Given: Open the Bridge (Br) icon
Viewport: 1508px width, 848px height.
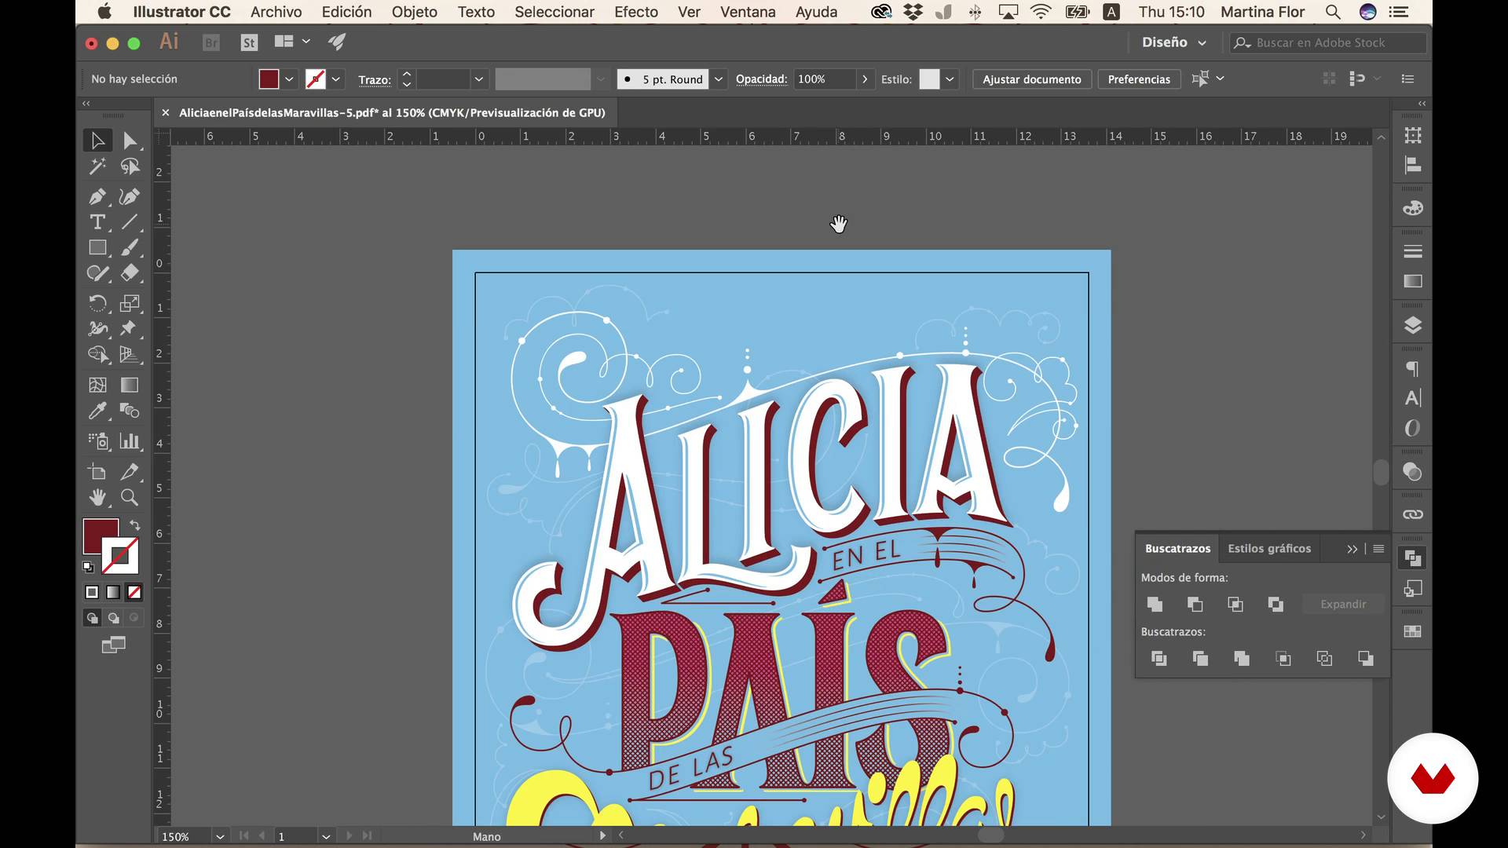Looking at the screenshot, I should coord(210,42).
